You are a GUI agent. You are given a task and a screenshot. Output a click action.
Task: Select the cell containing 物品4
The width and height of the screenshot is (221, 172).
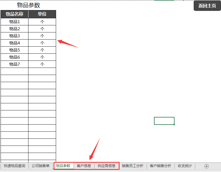[14, 43]
